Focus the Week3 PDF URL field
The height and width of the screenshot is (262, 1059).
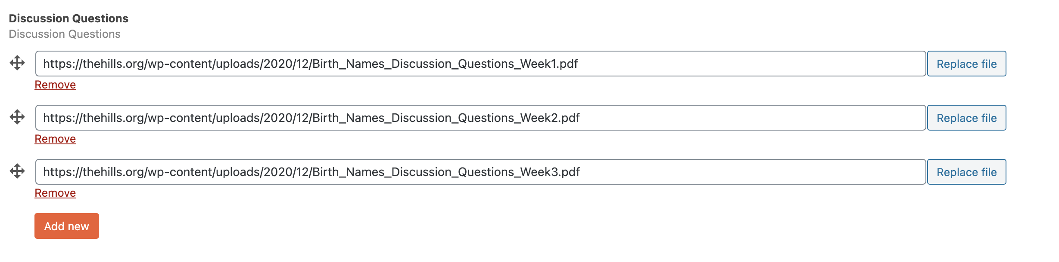coord(480,172)
